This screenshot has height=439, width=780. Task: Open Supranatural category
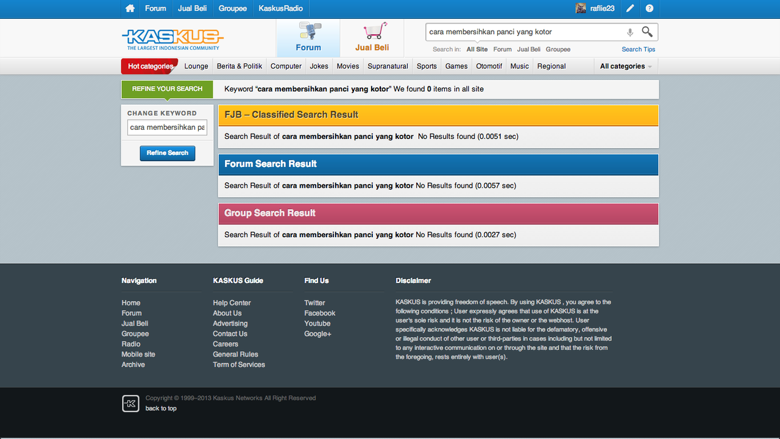[x=388, y=66]
